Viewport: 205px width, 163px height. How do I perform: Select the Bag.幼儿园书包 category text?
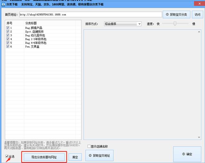point(35,35)
